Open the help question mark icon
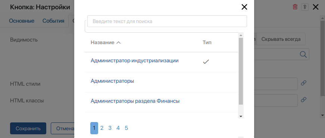325x138 pixels. click(305, 7)
